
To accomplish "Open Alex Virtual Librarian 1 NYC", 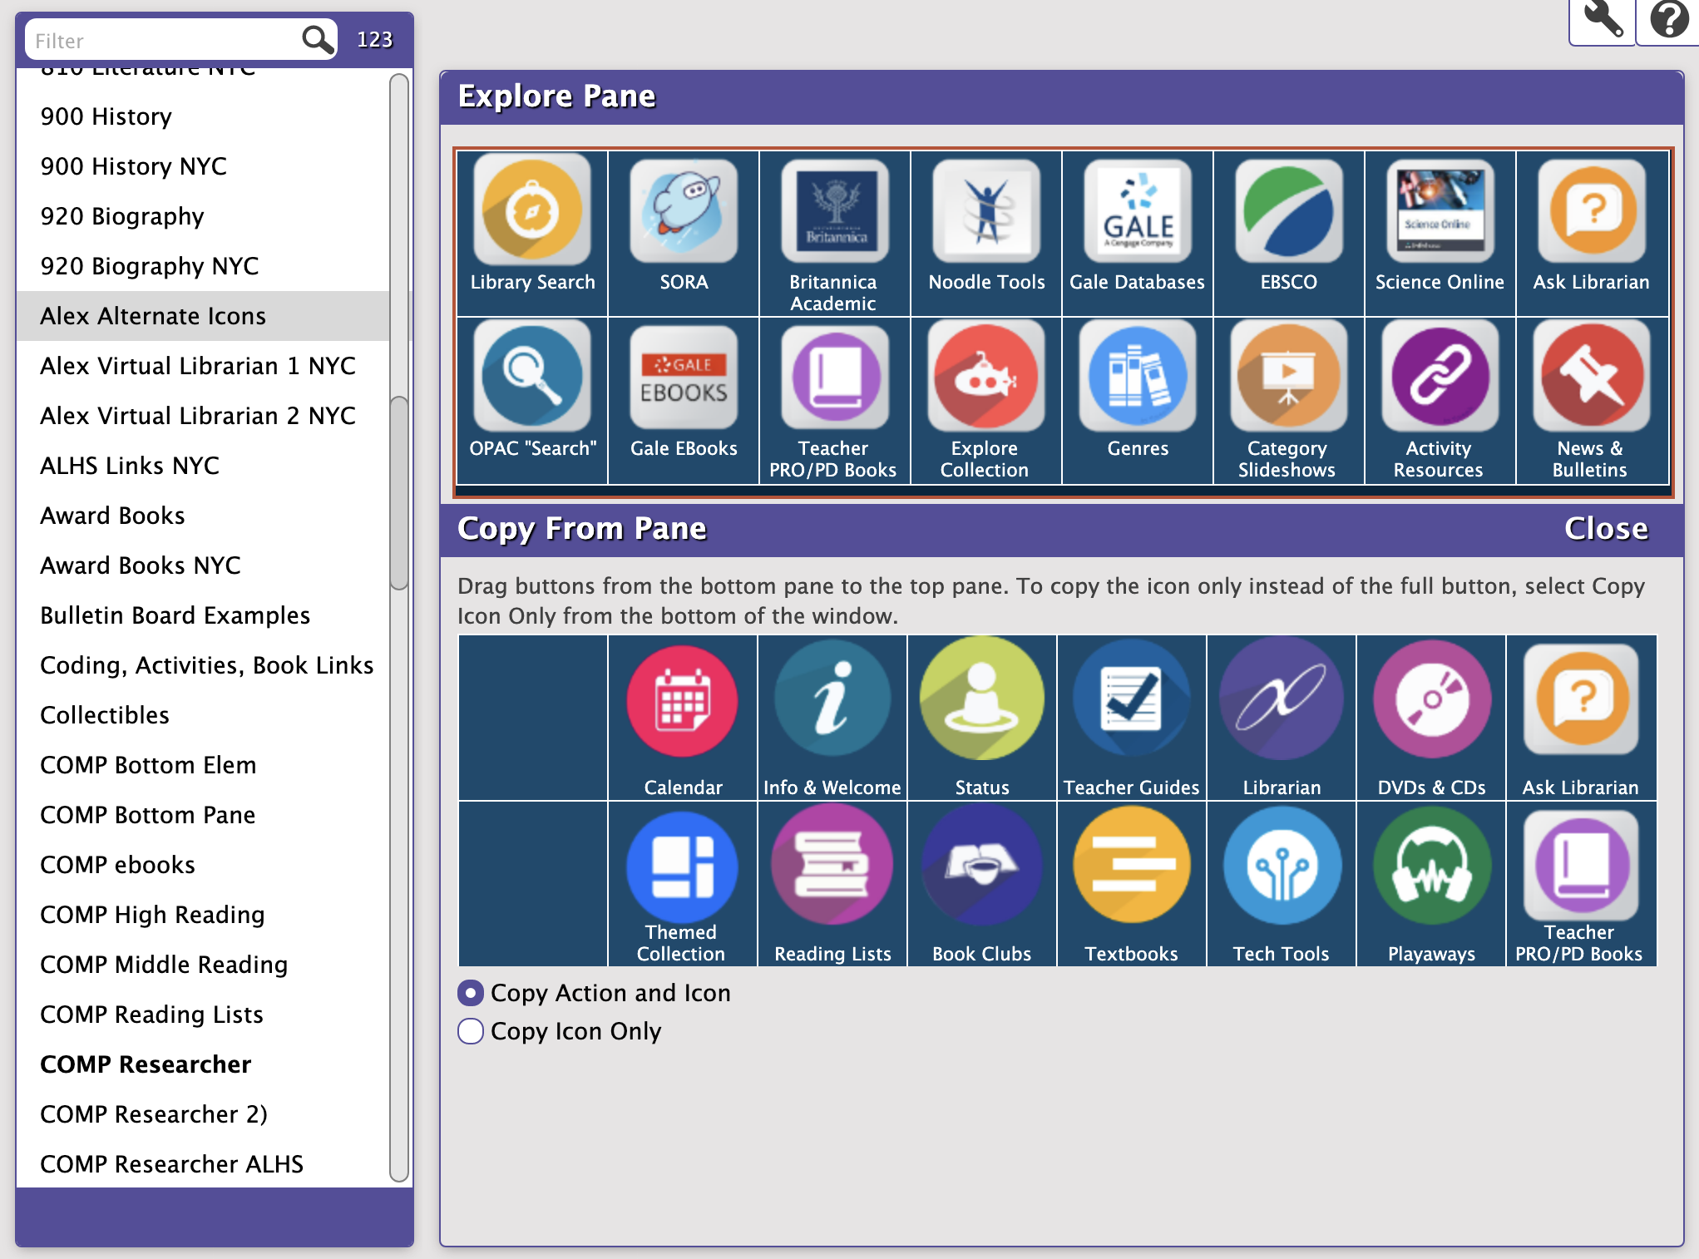I will pyautogui.click(x=203, y=366).
